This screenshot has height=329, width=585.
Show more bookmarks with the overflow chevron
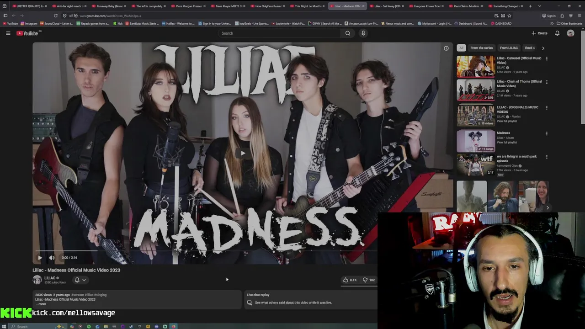click(x=552, y=23)
